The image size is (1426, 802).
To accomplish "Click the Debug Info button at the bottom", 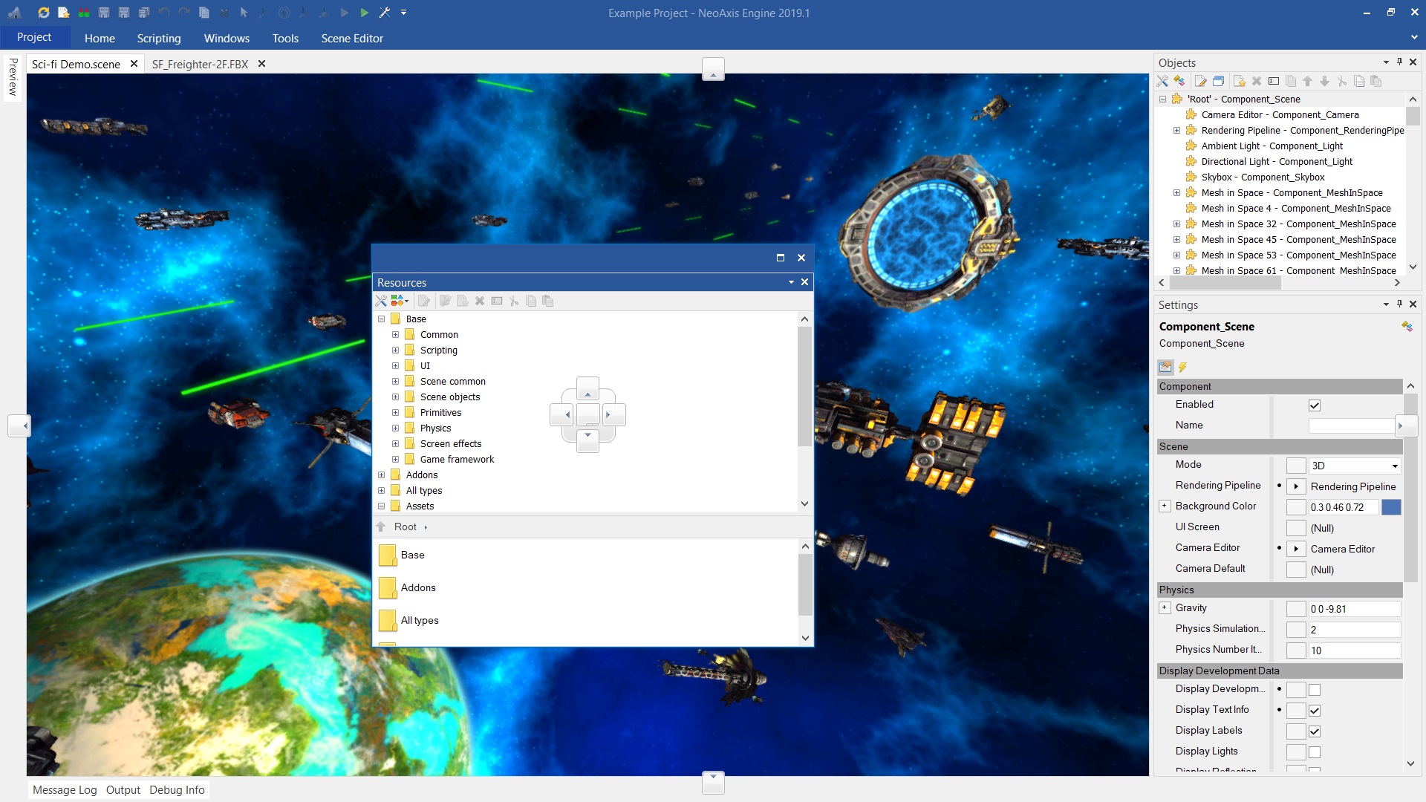I will pos(177,789).
